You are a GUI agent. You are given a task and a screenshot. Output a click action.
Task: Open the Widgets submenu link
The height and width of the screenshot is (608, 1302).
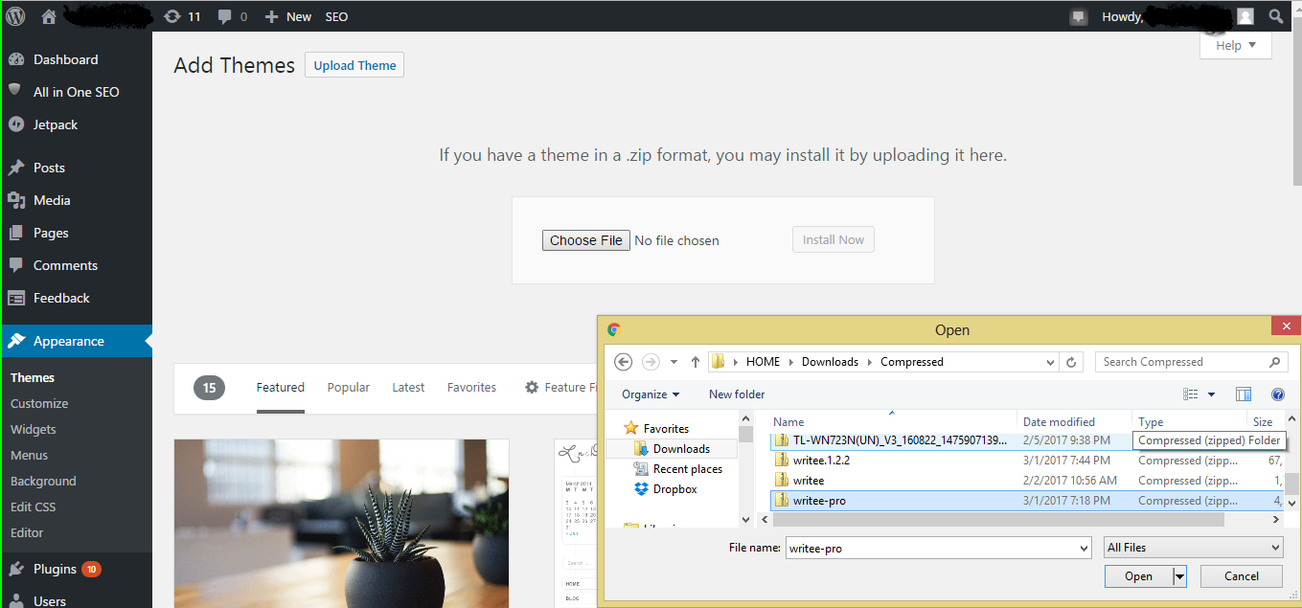[34, 430]
